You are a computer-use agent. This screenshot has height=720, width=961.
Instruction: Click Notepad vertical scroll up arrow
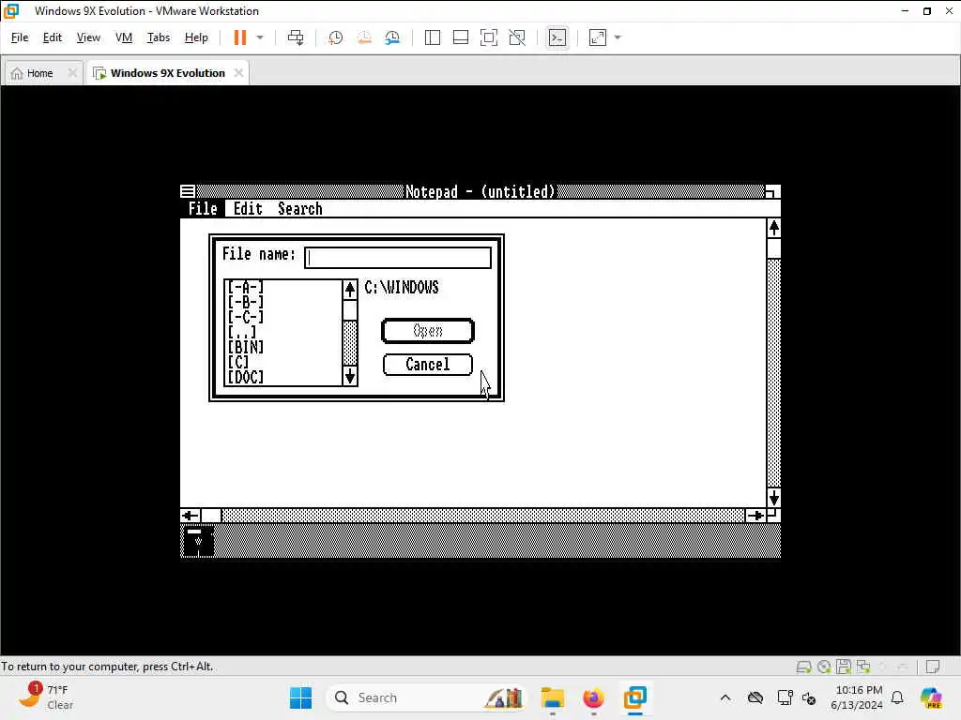774,229
